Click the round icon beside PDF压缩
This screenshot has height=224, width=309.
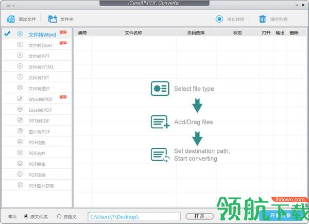click(20, 174)
